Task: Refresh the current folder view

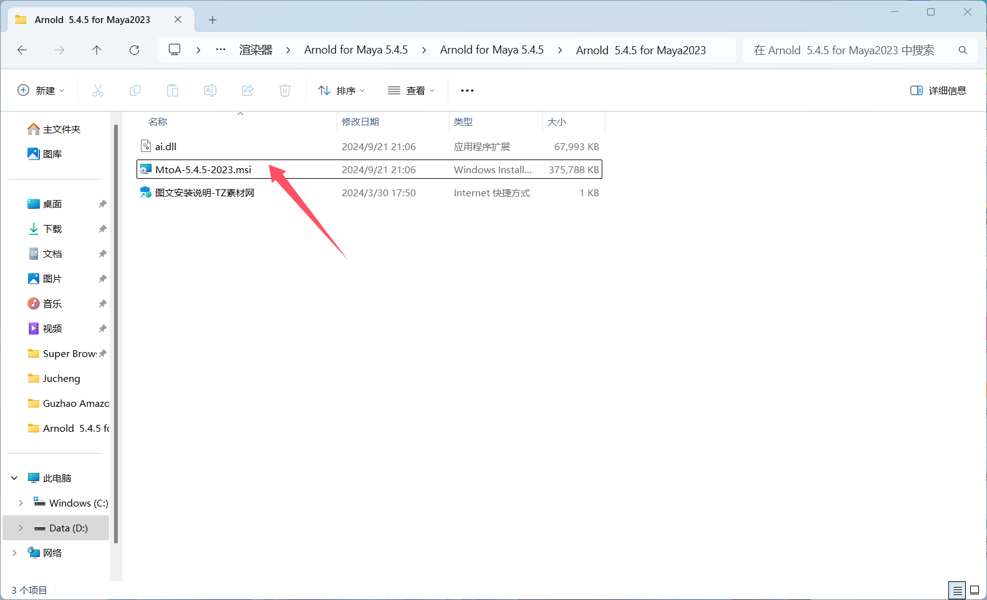Action: point(134,50)
